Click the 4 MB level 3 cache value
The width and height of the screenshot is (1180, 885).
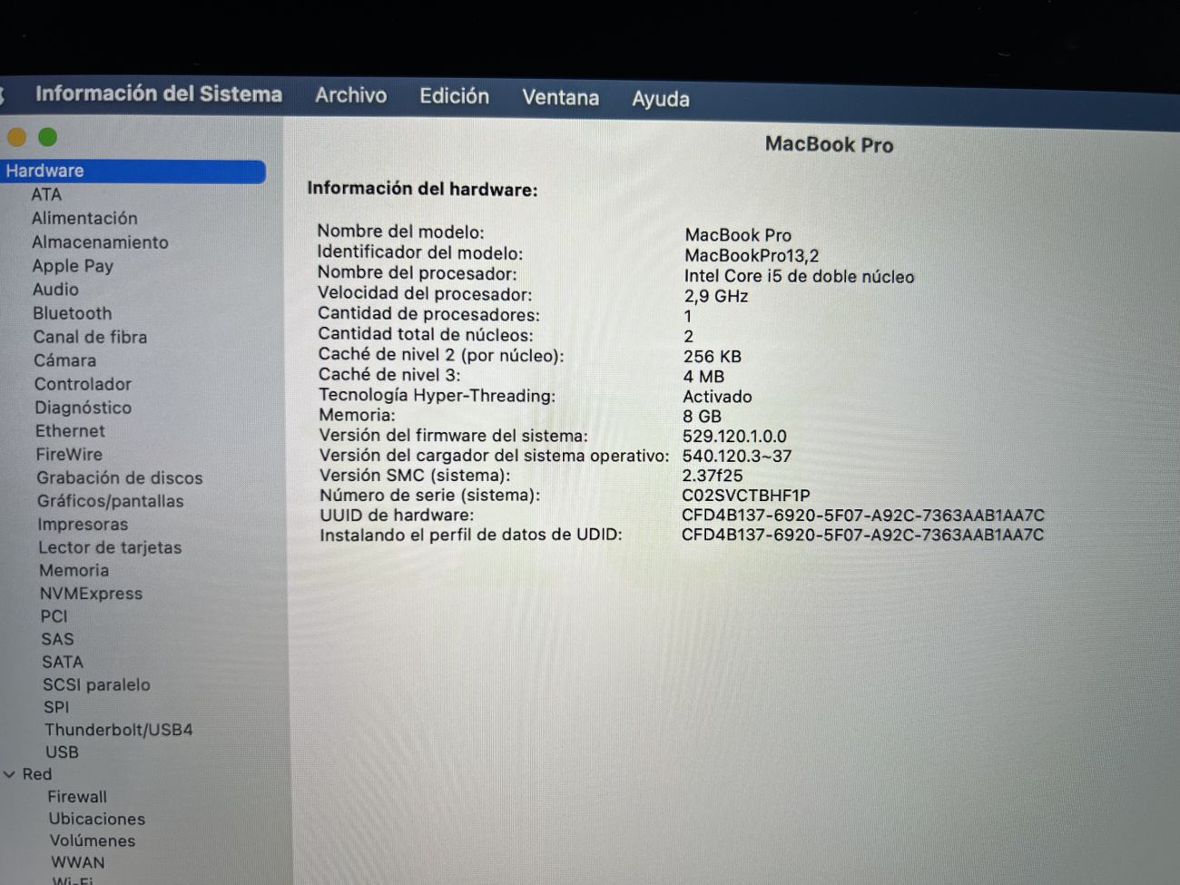pyautogui.click(x=703, y=377)
